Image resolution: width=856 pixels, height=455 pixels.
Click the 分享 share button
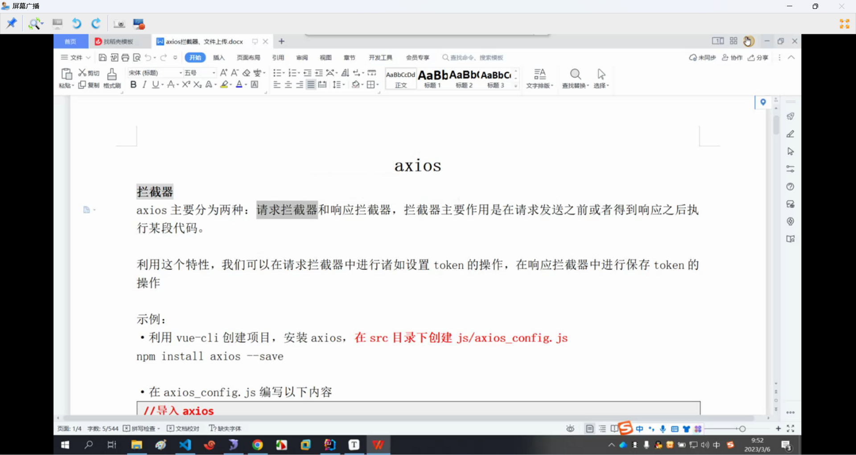tap(758, 57)
